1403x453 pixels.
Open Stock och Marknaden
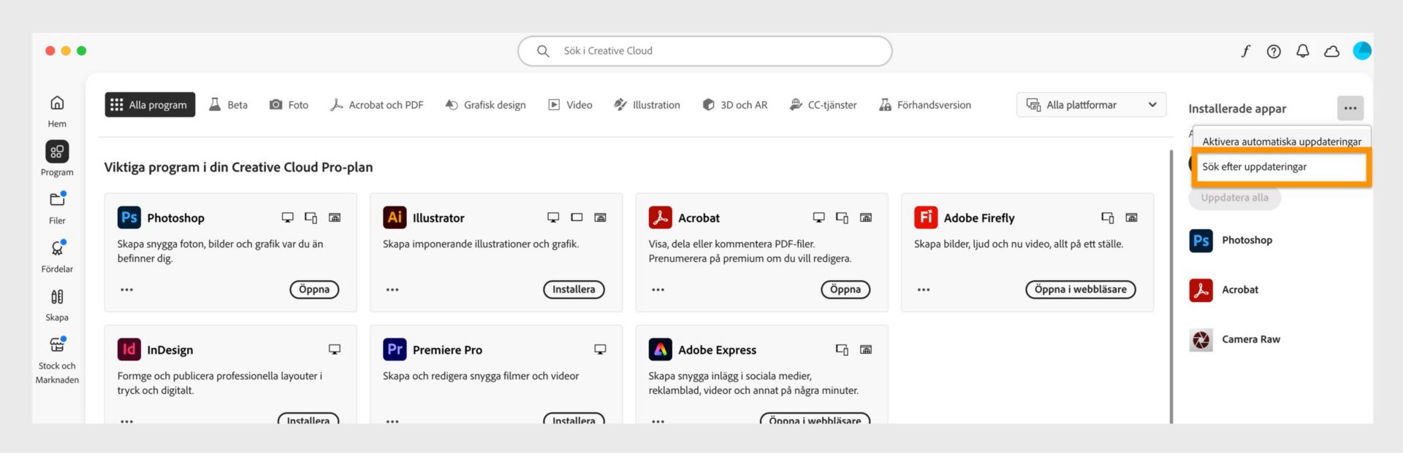(x=57, y=360)
